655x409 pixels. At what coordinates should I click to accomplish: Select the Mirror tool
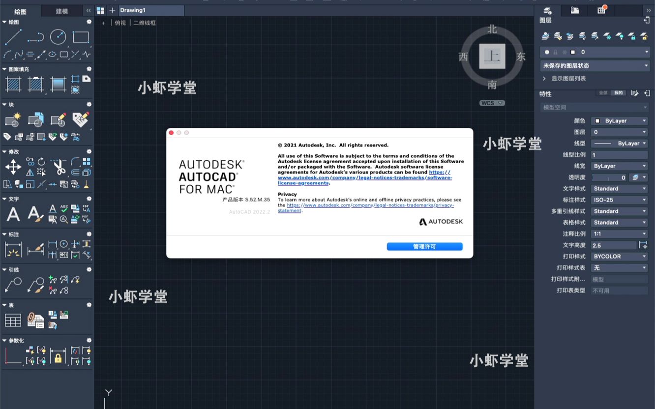[x=30, y=173]
